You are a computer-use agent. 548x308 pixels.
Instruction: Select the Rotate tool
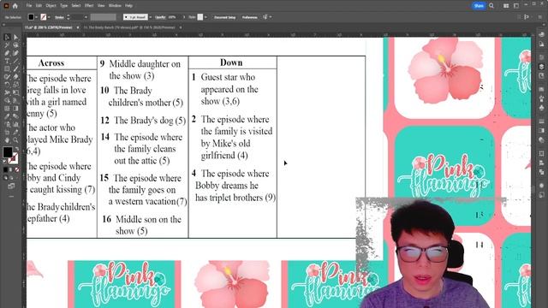click(7, 85)
